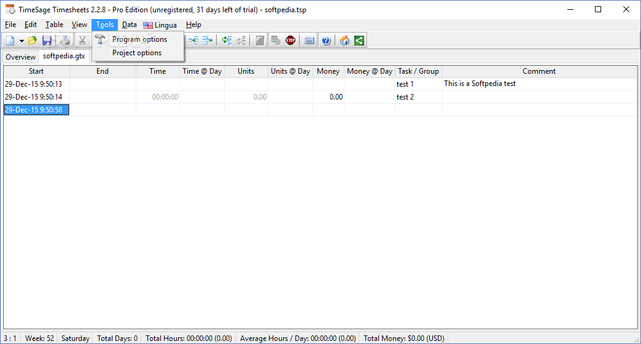Screen dimensions: 641x344
Task: Stop the timer with the red STOP icon
Action: 290,41
